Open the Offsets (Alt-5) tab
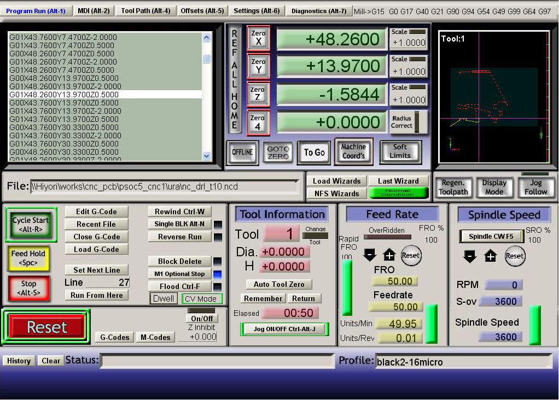Screen dimensions: 559x400 coord(202,11)
